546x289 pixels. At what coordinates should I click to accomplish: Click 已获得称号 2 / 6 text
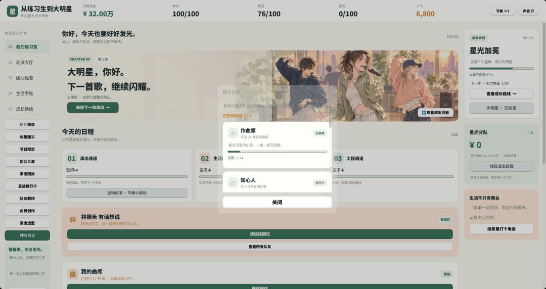click(237, 116)
